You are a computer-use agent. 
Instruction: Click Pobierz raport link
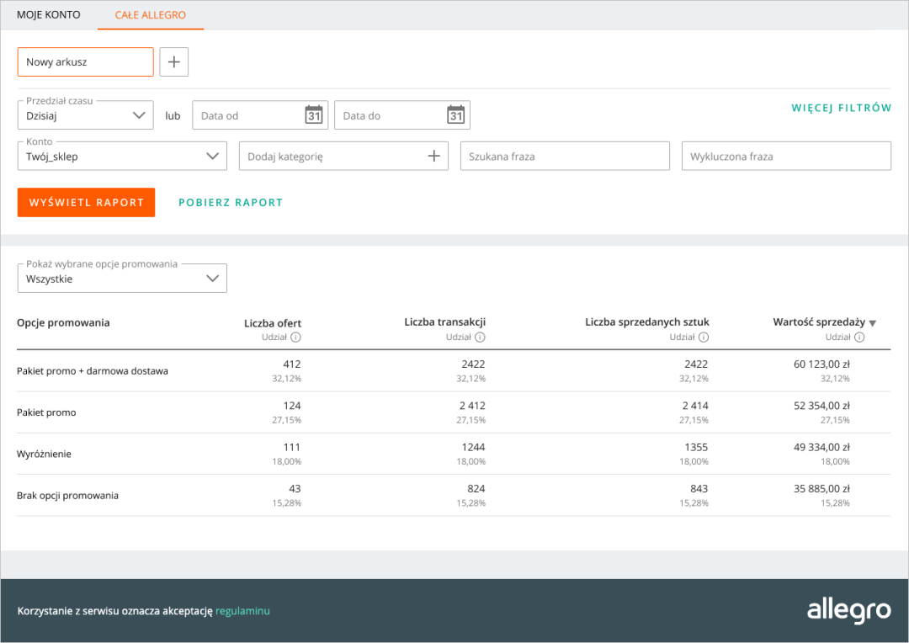pyautogui.click(x=231, y=203)
